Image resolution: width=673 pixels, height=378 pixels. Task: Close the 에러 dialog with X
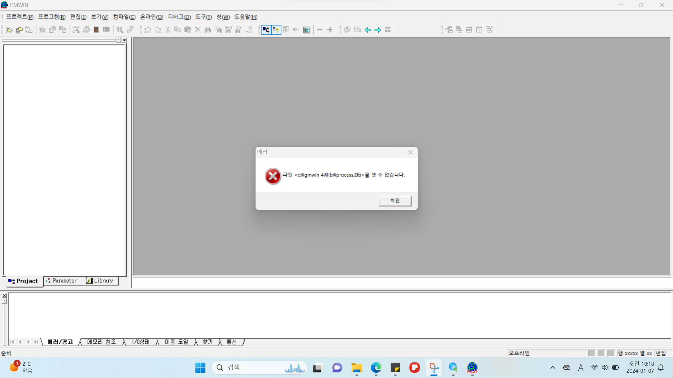pyautogui.click(x=410, y=152)
